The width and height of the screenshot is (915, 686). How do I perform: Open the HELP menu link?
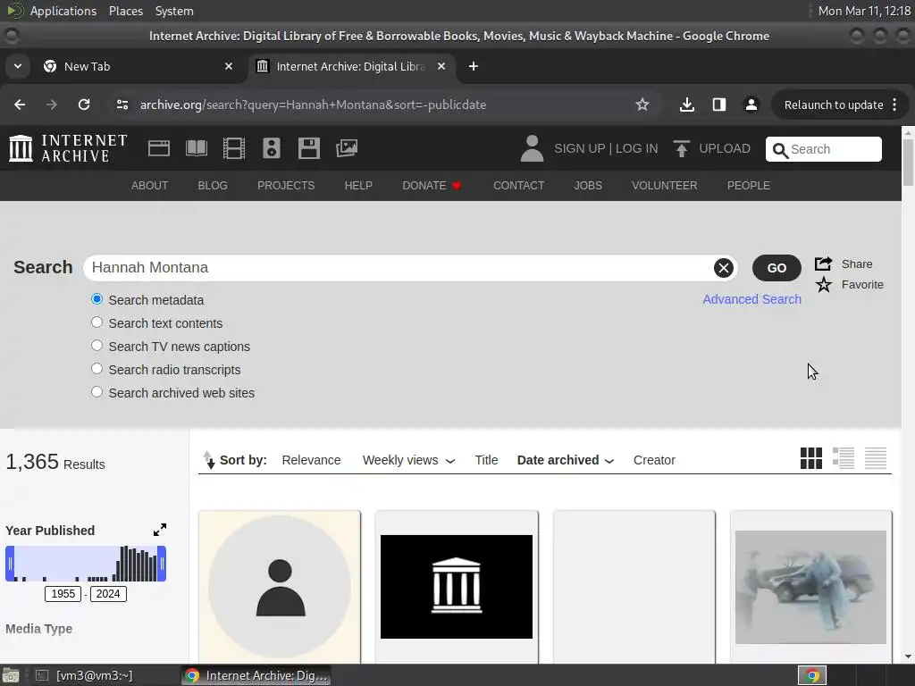[358, 186]
